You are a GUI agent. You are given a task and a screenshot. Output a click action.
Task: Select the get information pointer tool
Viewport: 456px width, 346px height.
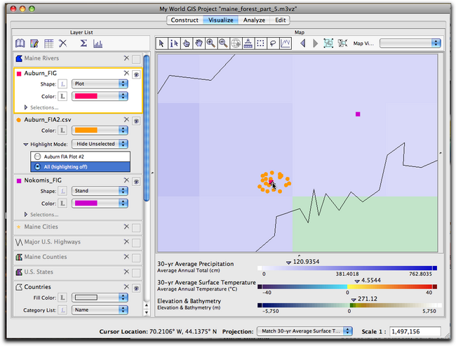174,44
